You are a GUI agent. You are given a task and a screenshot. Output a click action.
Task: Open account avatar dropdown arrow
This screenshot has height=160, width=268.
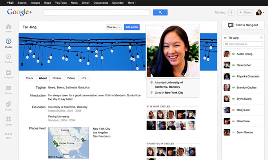coord(264,12)
